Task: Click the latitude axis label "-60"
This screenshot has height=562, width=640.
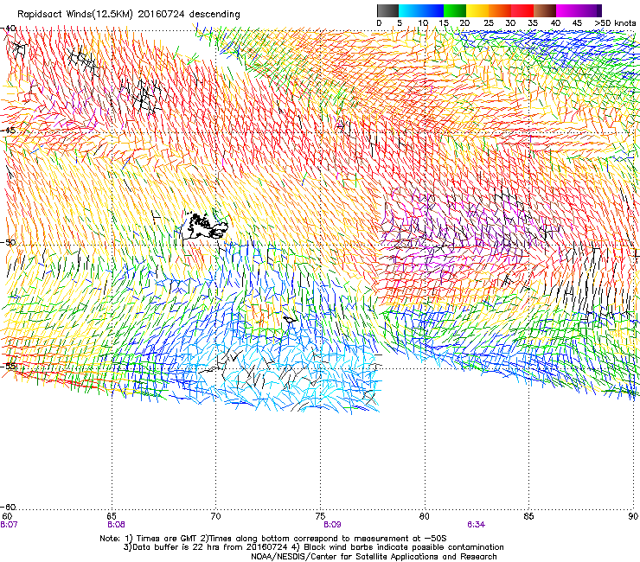Action: [9, 507]
